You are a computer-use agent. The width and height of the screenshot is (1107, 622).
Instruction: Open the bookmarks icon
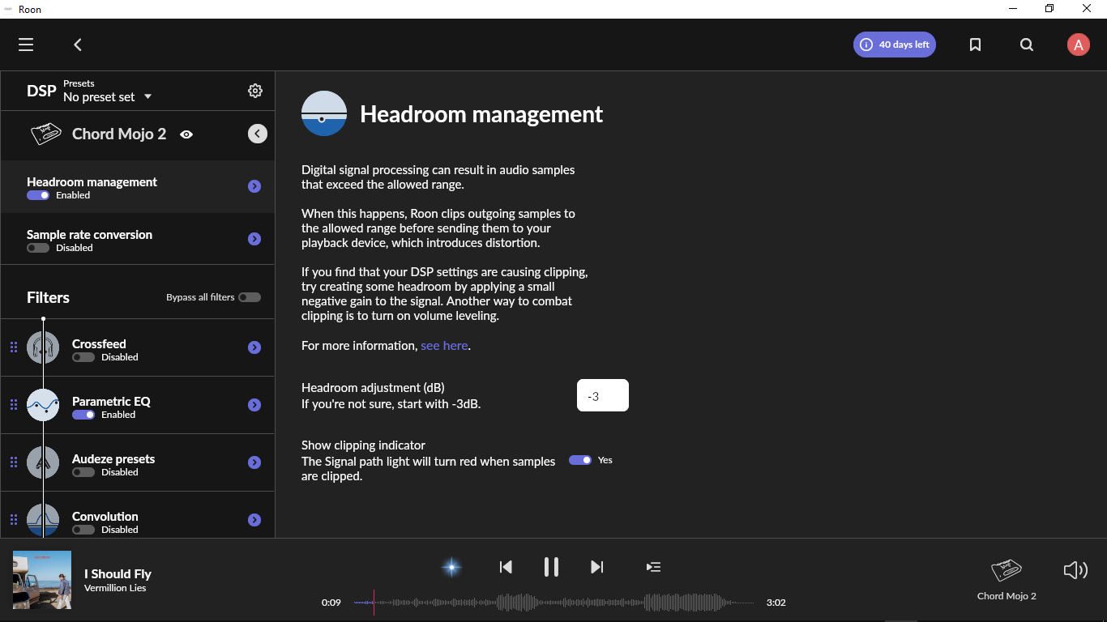click(x=975, y=45)
